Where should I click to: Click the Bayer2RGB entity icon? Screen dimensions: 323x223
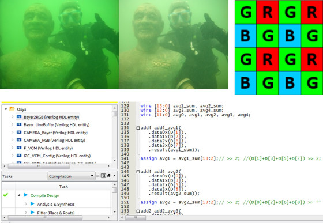point(19,117)
